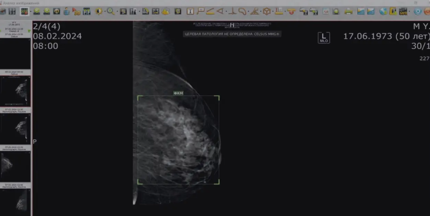This screenshot has height=216, width=430.
Task: Select the angle measurement tool
Action: click(220, 11)
